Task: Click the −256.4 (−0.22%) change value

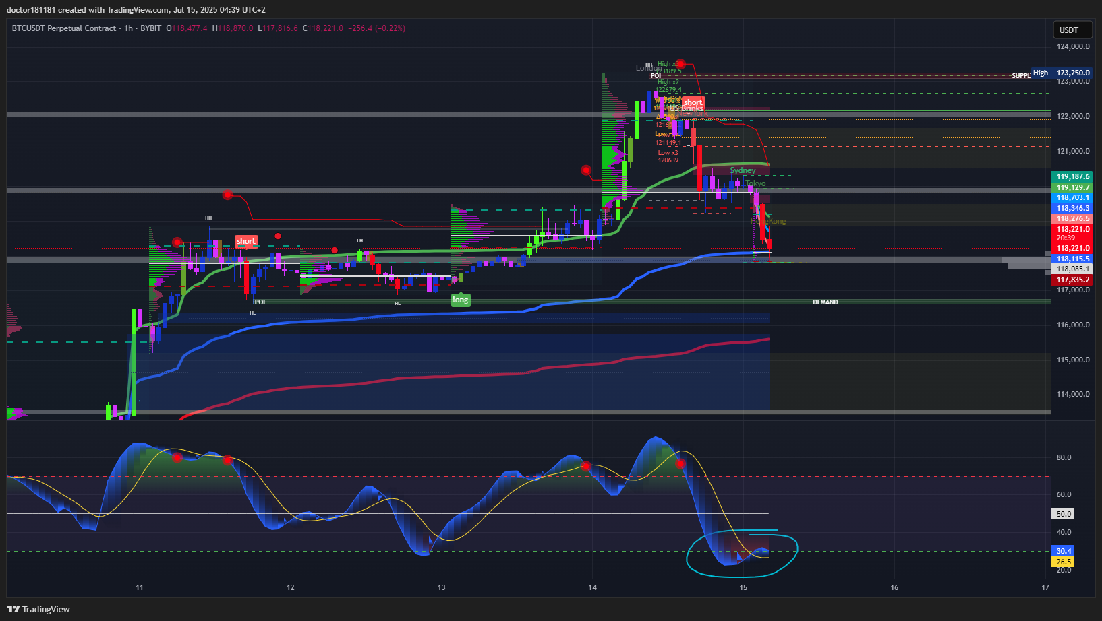Action: point(376,28)
